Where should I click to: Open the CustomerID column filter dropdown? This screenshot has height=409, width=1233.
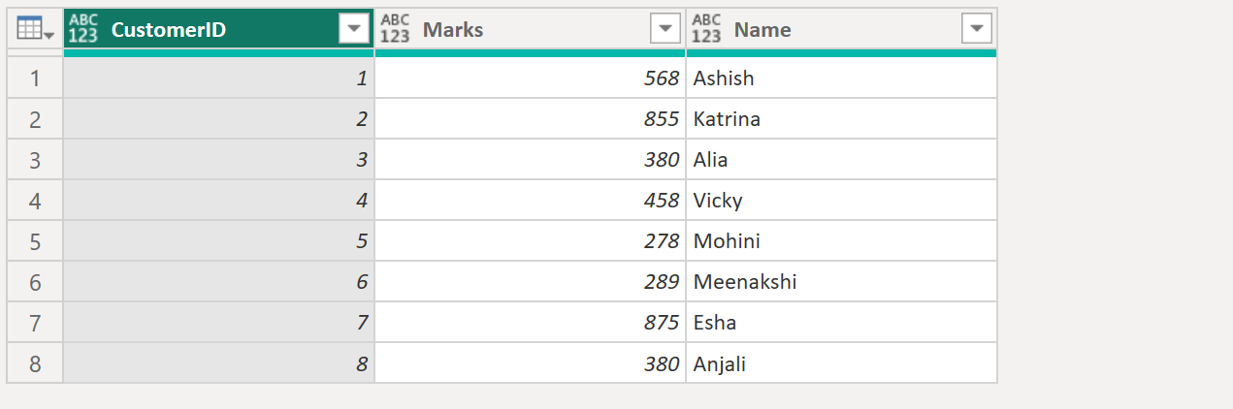[x=354, y=30]
